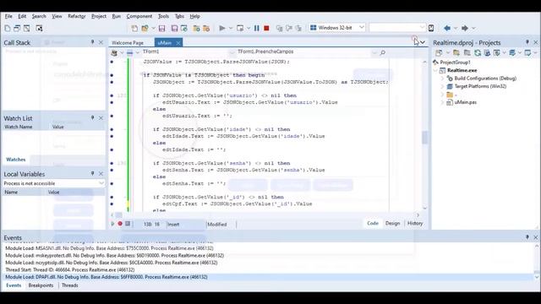Click the Save All toolbar icon
Image resolution: width=541 pixels, height=304 pixels.
174,28
